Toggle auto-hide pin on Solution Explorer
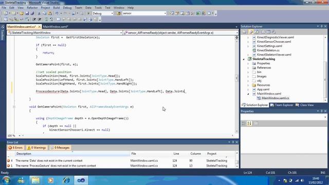This screenshot has height=185, width=329. coord(321,26)
